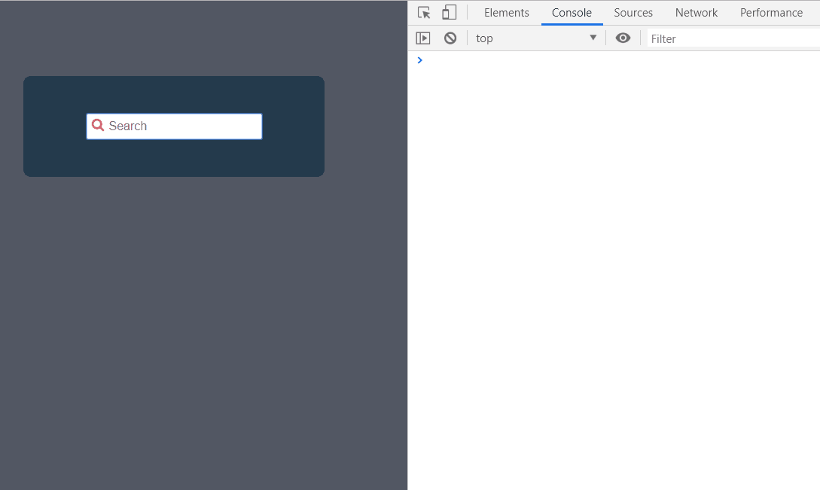Viewport: 820px width, 490px height.
Task: Toggle the device toolbar icon
Action: (x=450, y=13)
